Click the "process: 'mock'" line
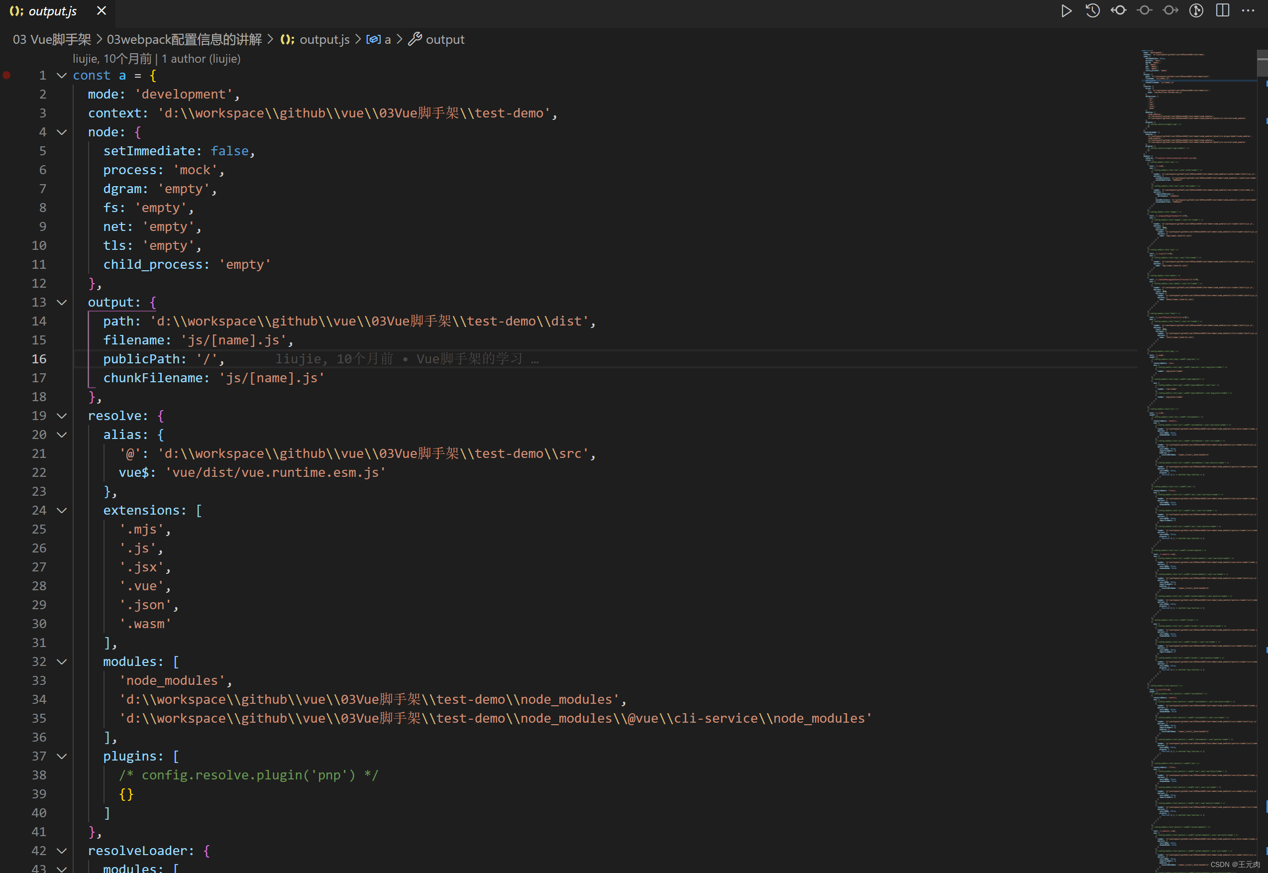Image resolution: width=1268 pixels, height=873 pixels. (x=164, y=170)
